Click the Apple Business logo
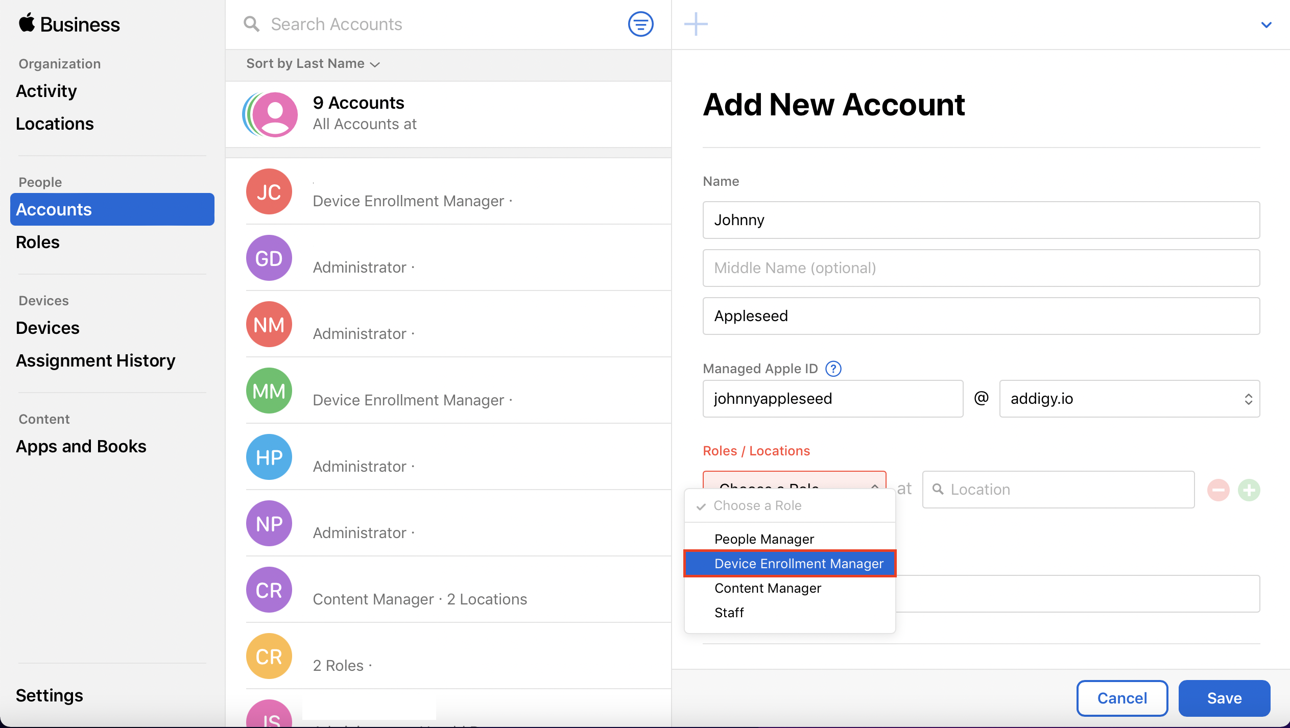1290x728 pixels. [69, 24]
